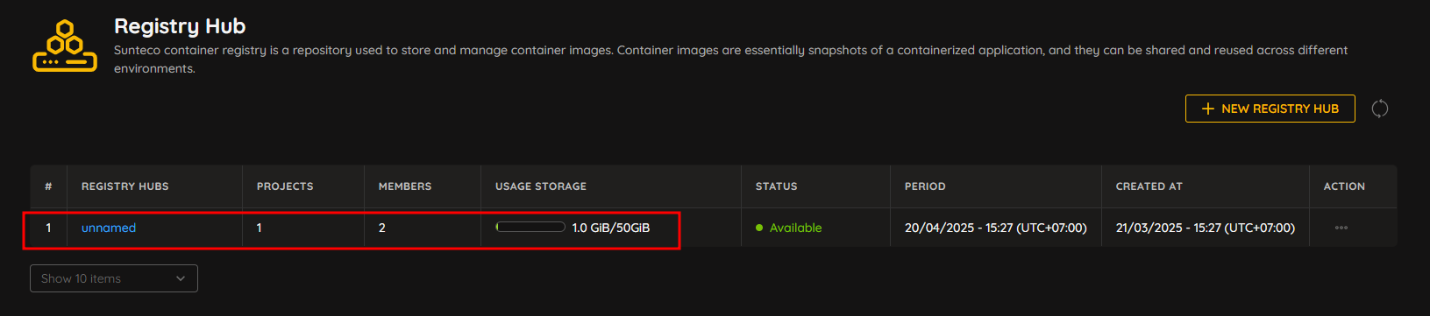Viewport: 1430px width, 316px height.
Task: Open the three-dots action menu for unnamed
Action: point(1341,228)
